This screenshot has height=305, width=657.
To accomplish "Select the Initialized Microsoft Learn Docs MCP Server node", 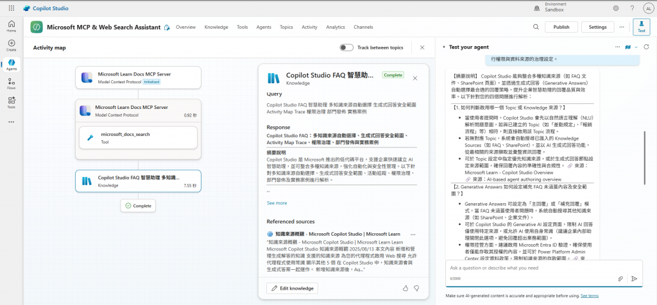I will coord(139,78).
